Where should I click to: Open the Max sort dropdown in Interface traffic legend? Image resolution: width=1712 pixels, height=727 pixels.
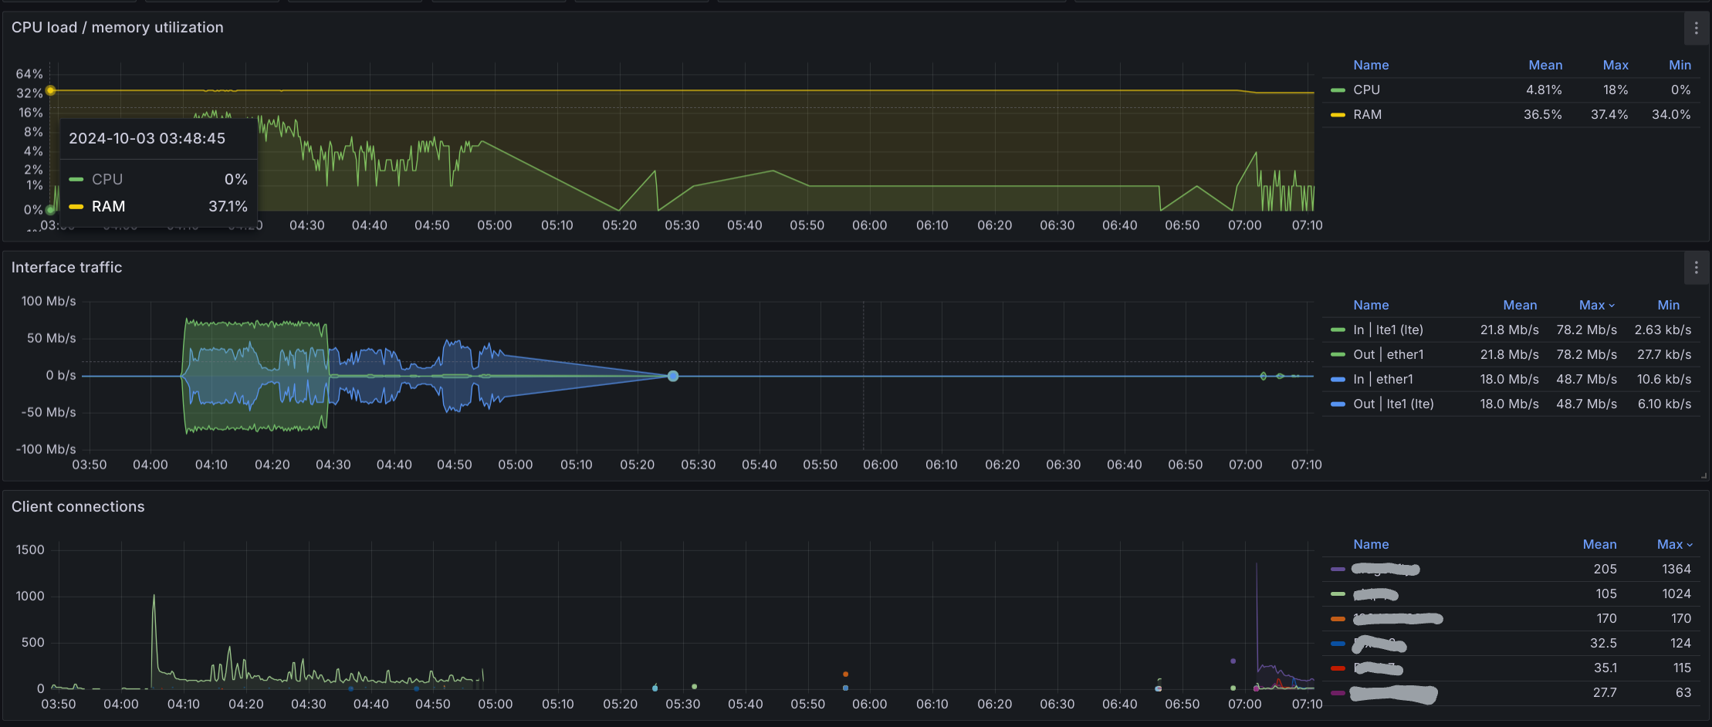tap(1596, 305)
